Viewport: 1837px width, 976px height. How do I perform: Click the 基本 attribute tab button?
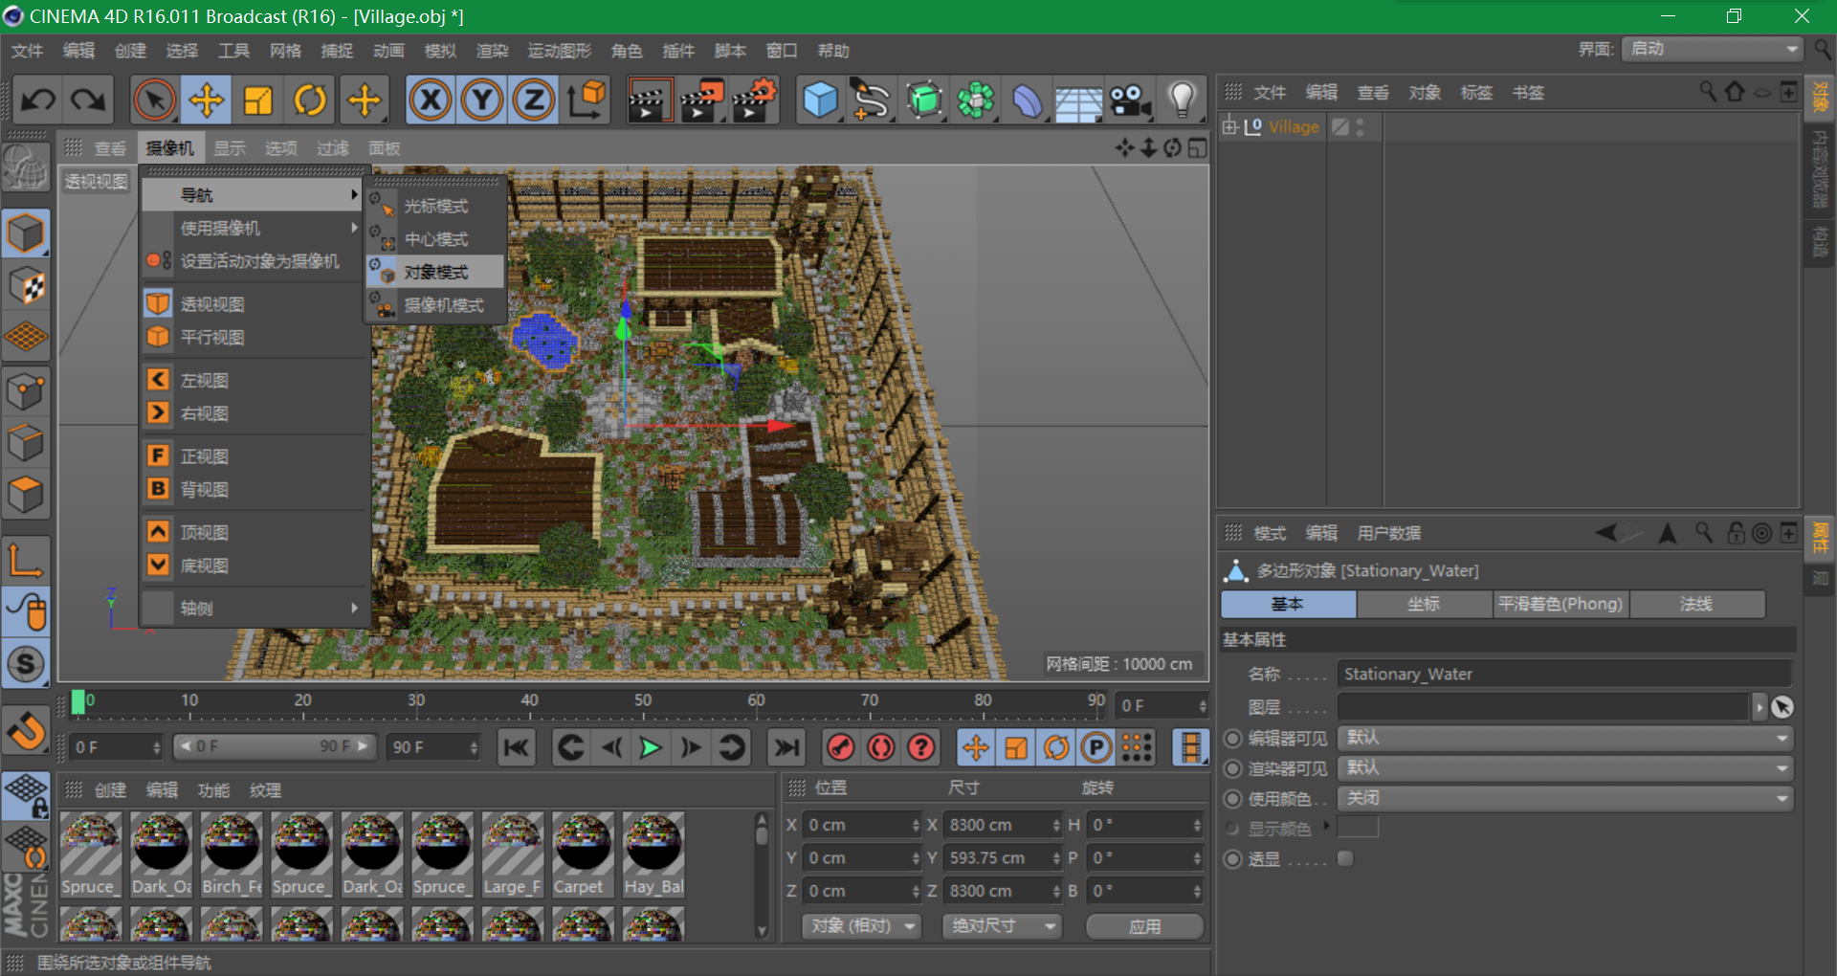(1288, 604)
